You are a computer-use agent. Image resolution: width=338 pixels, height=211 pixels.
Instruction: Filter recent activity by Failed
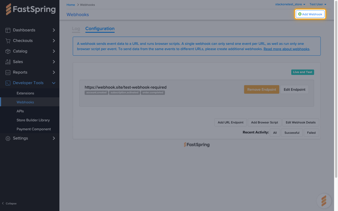pos(311,133)
